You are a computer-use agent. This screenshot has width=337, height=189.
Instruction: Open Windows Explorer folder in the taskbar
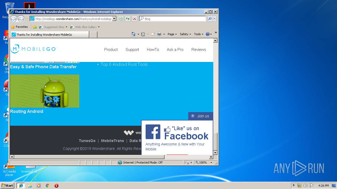tap(30, 186)
